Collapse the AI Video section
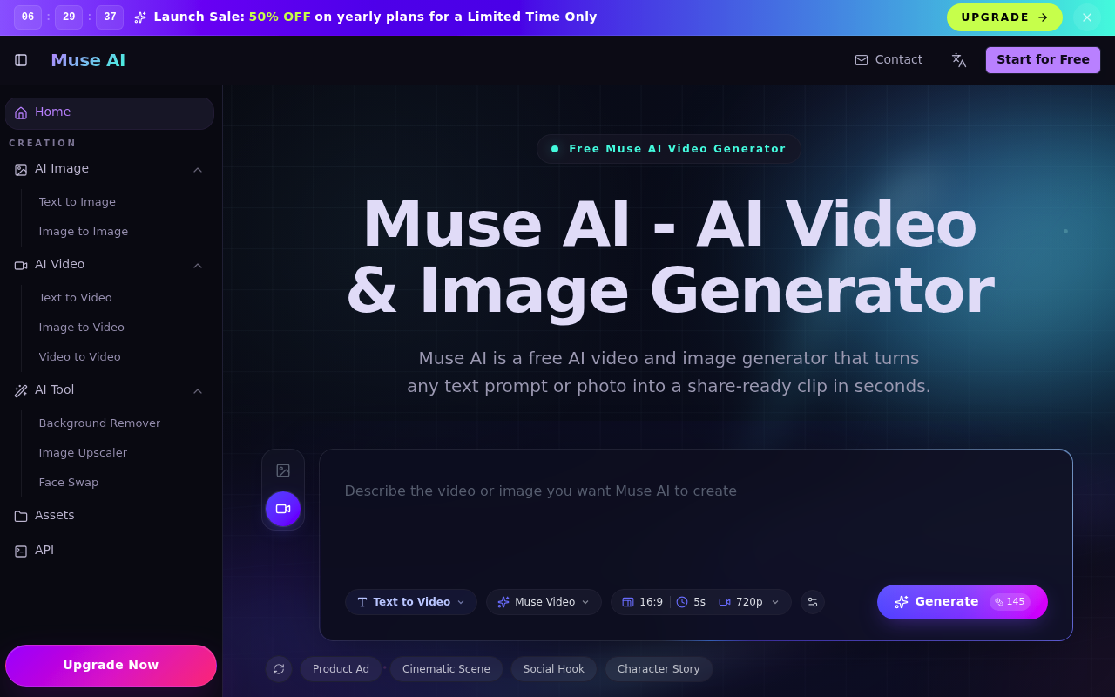Screen dimensions: 1115x697 pos(198,266)
